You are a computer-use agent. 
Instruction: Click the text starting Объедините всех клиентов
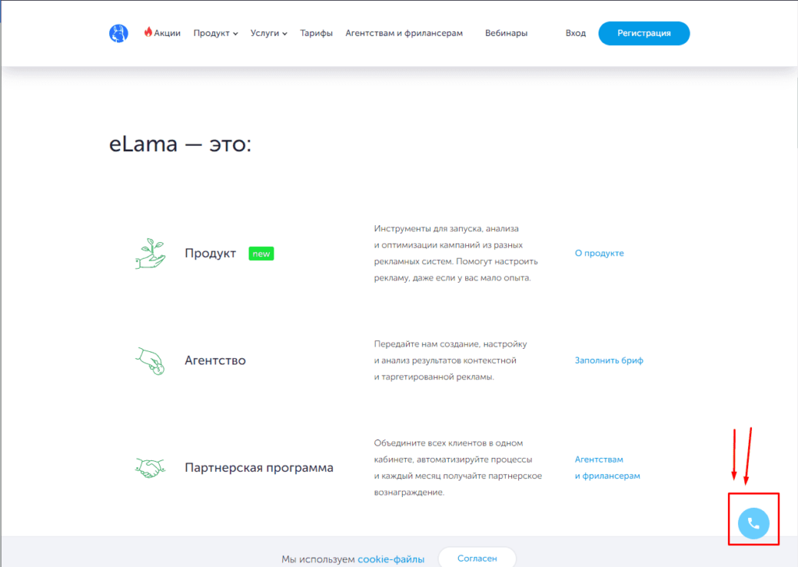(457, 467)
